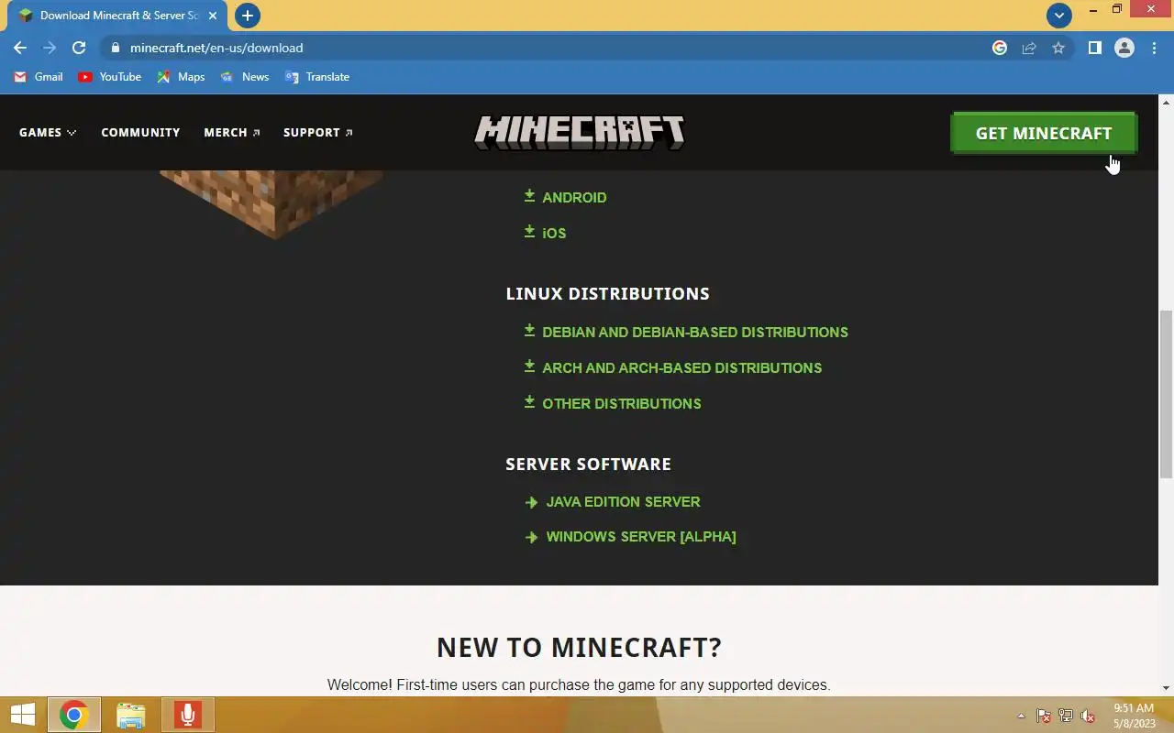Open the tab search dropdown arrow
The image size is (1174, 733).
1059,16
